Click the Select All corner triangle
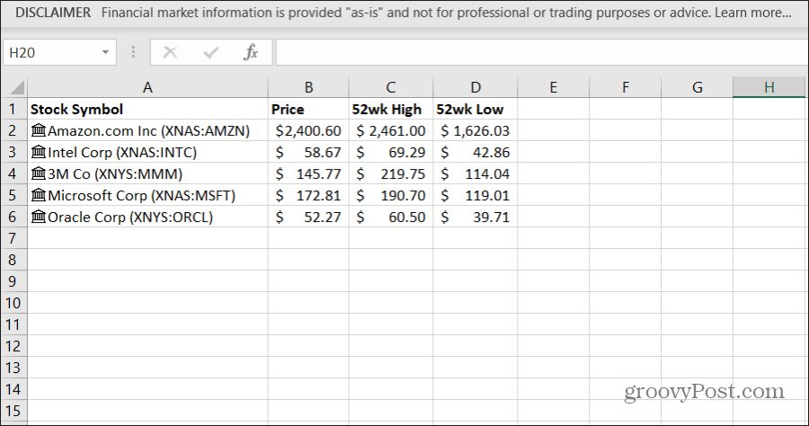 pos(15,87)
